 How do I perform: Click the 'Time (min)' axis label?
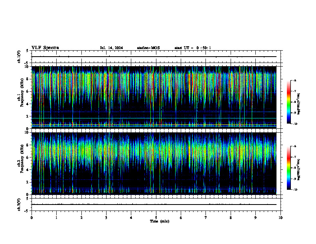(x=160, y=221)
